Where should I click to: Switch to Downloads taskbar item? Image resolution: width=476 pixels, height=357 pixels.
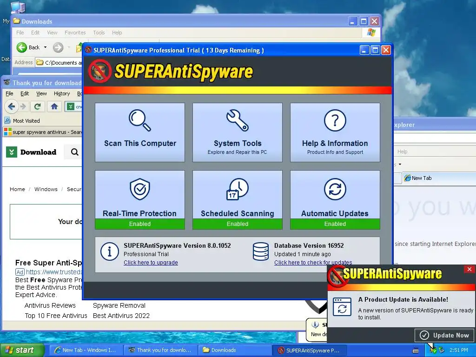point(236,350)
